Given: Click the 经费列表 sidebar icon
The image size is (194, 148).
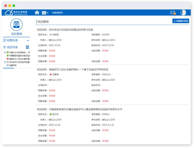Looking at the screenshot, I should click(x=4, y=40).
